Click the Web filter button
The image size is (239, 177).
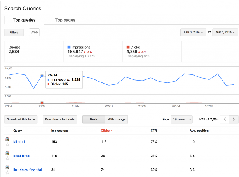pos(34,32)
